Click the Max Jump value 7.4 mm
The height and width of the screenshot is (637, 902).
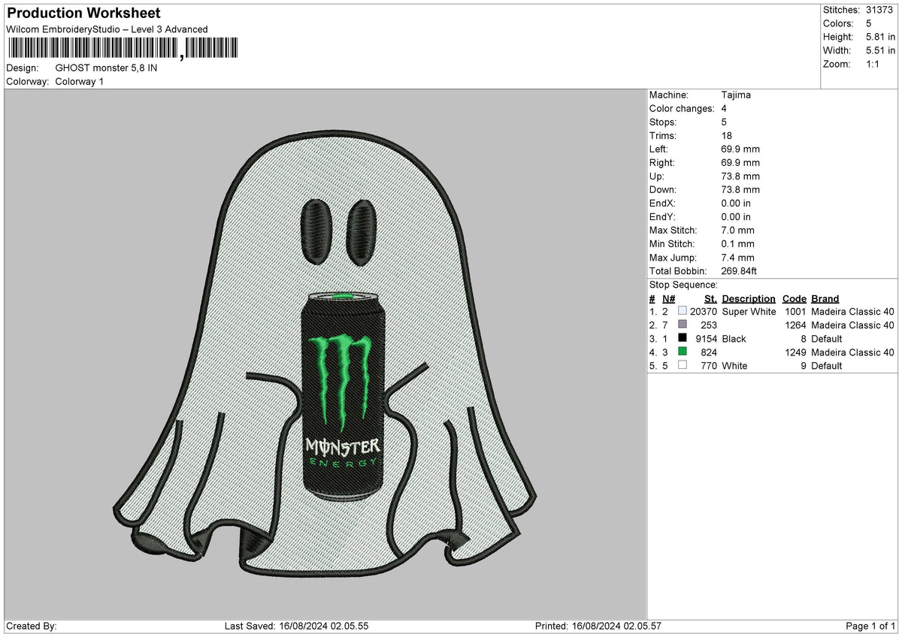coord(737,257)
